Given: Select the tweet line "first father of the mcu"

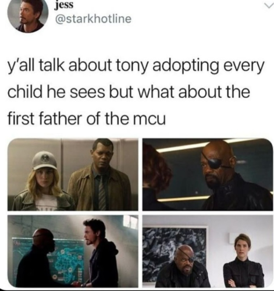Looking at the screenshot, I should (x=87, y=119).
